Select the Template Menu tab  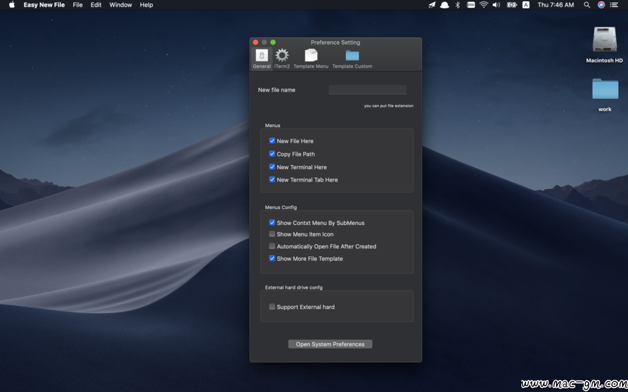click(x=311, y=59)
